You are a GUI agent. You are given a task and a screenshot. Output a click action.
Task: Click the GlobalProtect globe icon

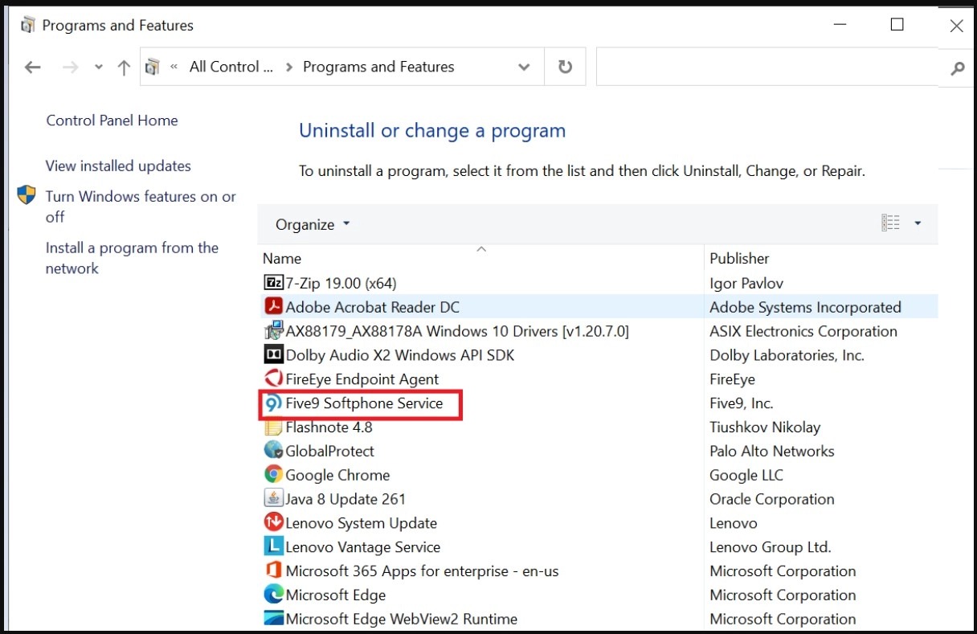click(x=273, y=451)
